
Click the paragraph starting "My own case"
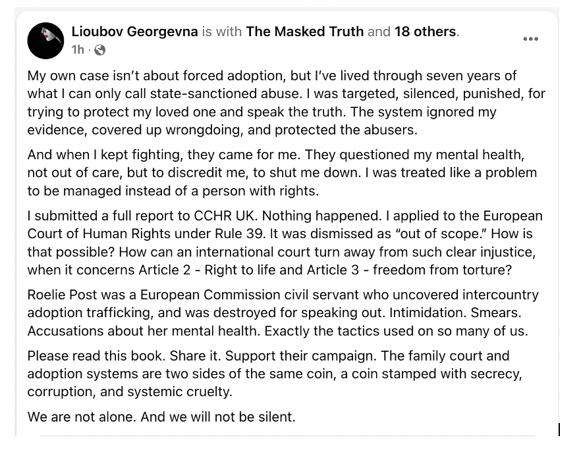point(287,103)
